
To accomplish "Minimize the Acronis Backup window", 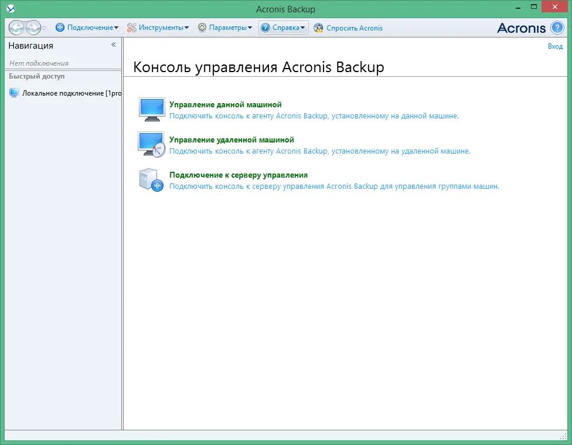I will point(518,8).
